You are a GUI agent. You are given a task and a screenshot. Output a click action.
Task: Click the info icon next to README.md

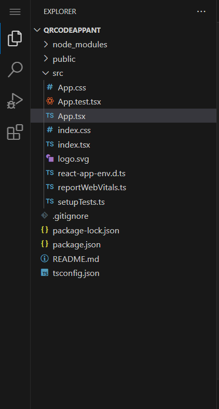(x=45, y=258)
